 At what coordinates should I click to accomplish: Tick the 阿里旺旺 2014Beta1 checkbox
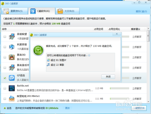5,99
